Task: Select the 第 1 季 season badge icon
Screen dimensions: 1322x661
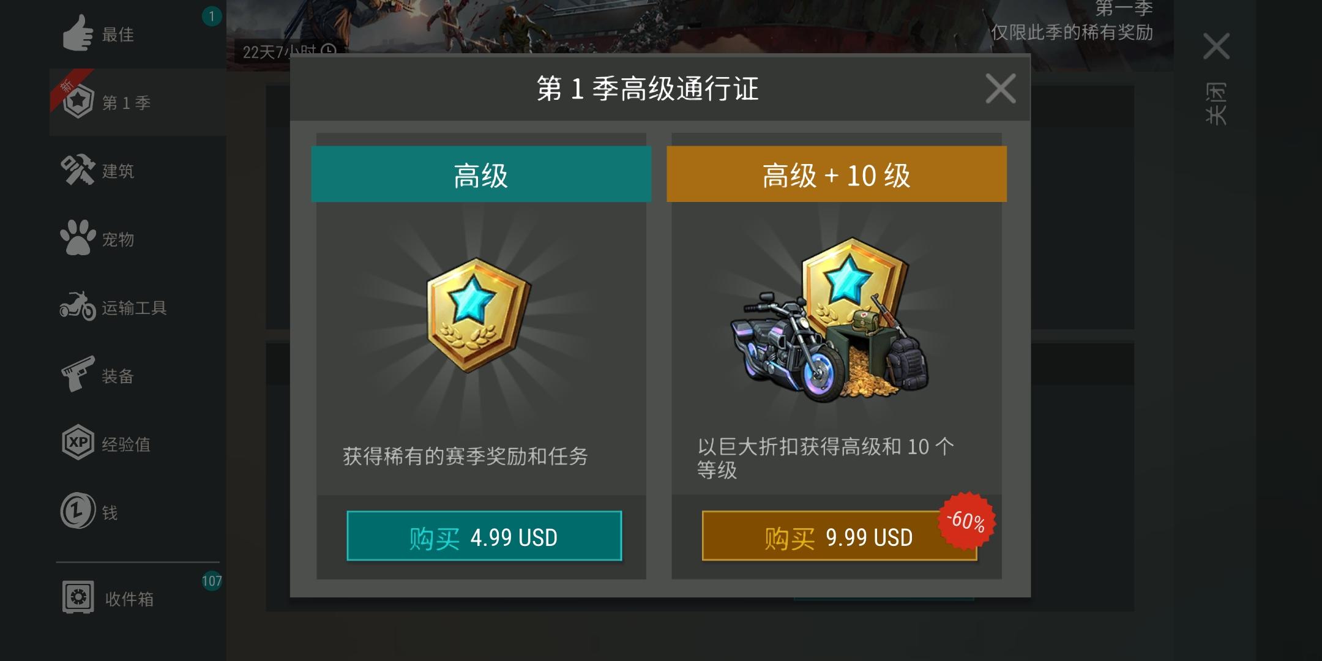Action: coord(79,102)
